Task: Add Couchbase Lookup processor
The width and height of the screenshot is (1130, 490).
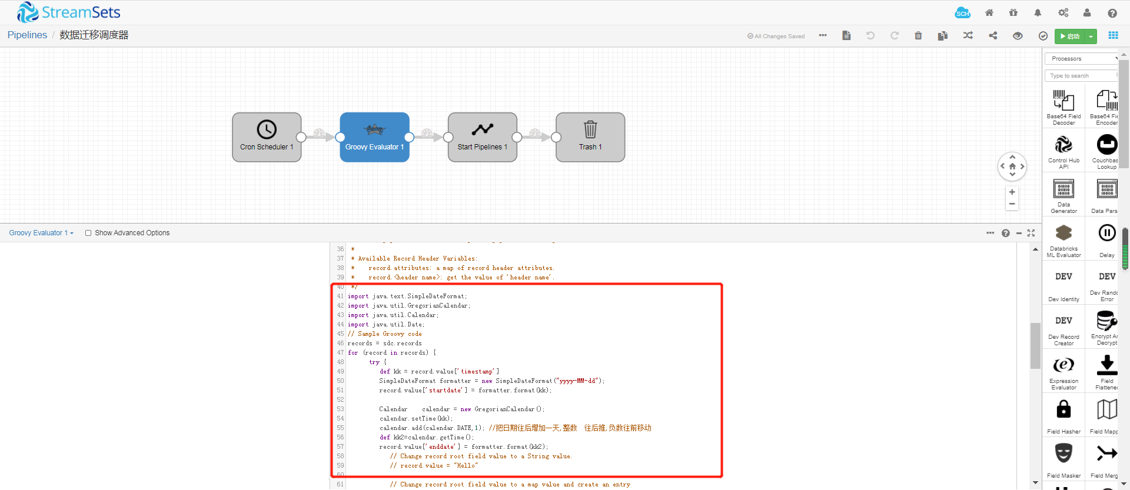Action: tap(1106, 152)
